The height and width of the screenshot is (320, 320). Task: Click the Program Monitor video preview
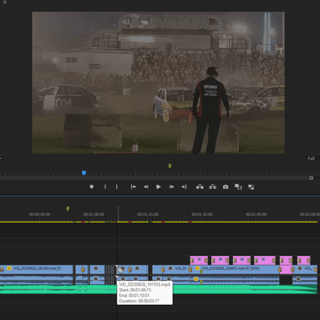point(158,82)
